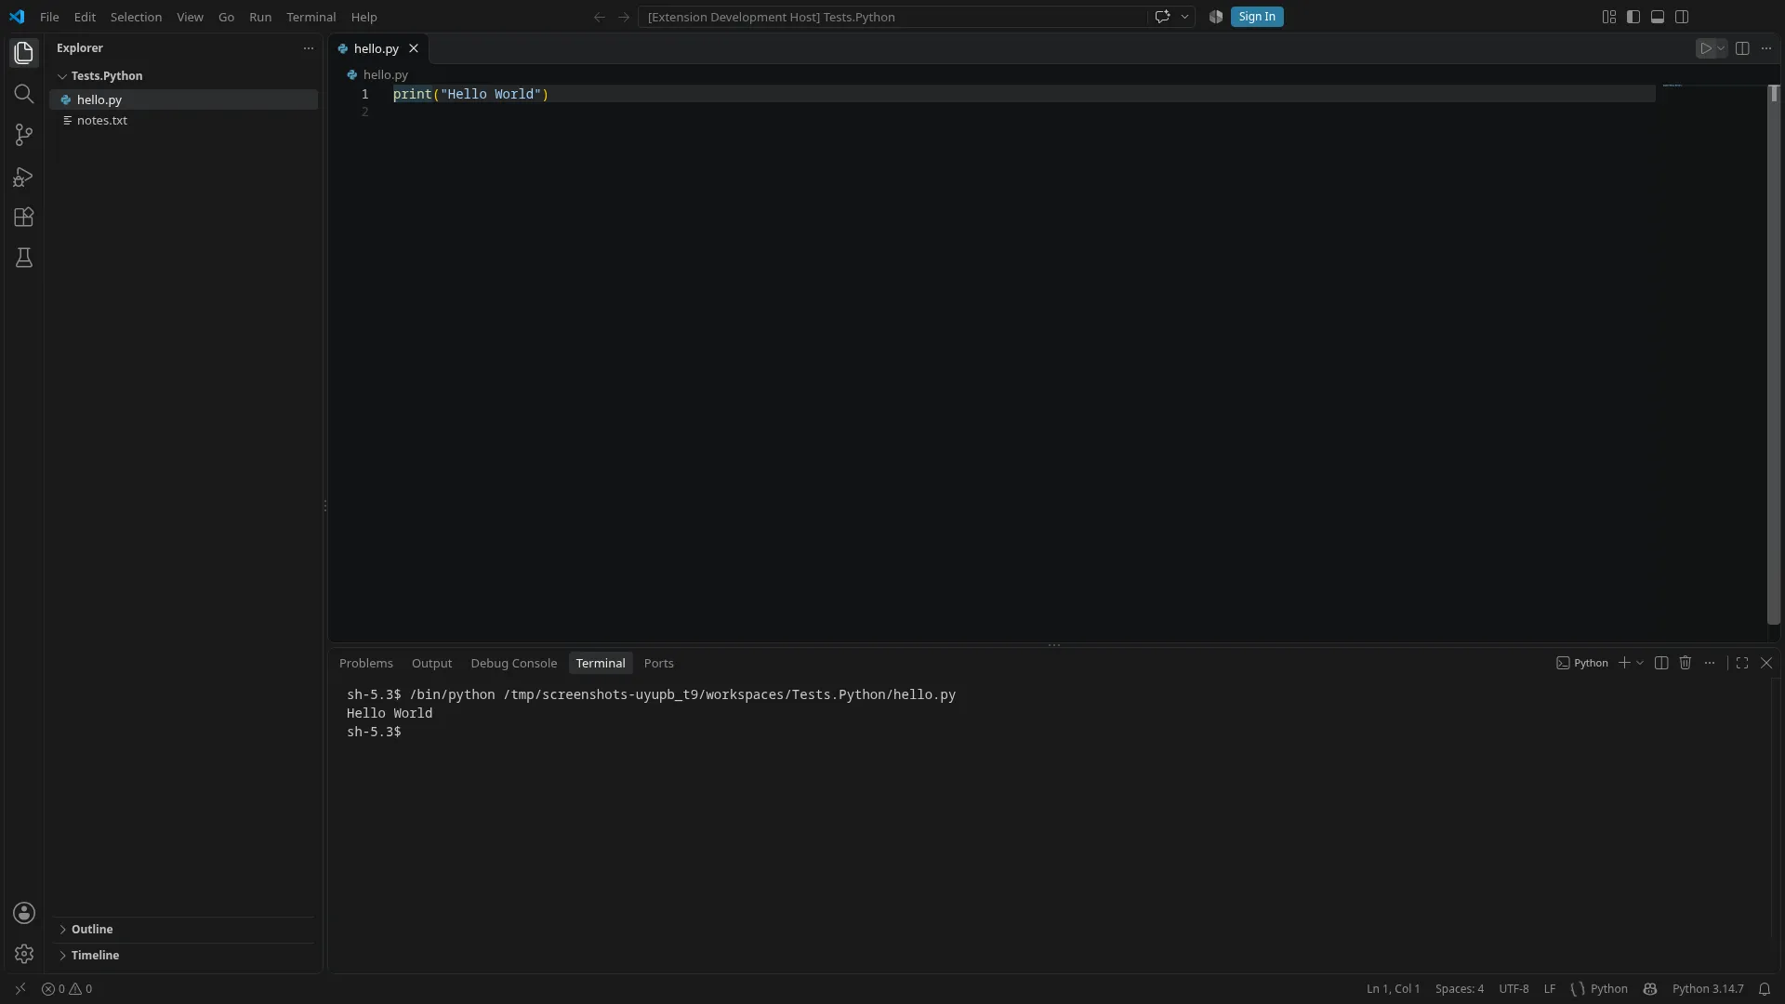Open the Explorer view in activity bar
Image resolution: width=1785 pixels, height=1004 pixels.
(24, 53)
